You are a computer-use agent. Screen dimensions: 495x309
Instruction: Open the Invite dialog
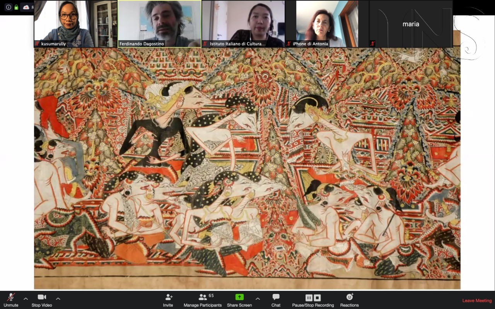168,299
